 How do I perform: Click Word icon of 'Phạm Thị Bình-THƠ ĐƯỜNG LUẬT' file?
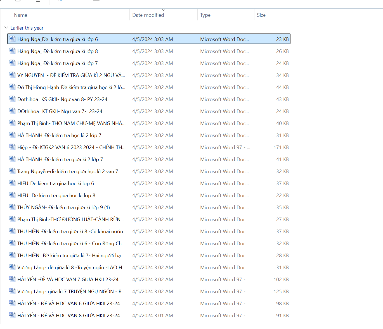(x=12, y=219)
